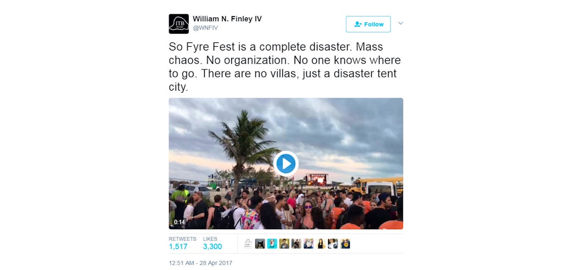
Task: Select the tweet text about Fyre Fest
Action: [x=284, y=67]
